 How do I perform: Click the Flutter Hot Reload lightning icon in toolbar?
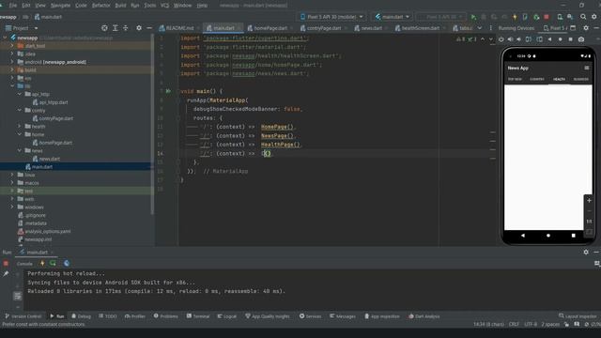[x=515, y=17]
